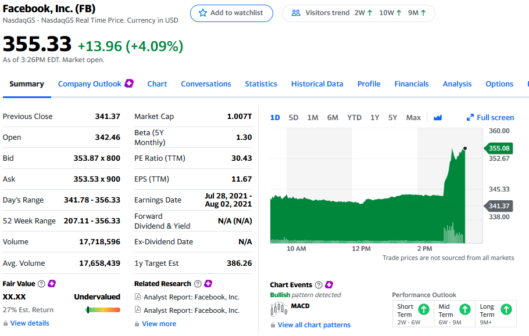Open the Historical Data tab

click(x=317, y=84)
